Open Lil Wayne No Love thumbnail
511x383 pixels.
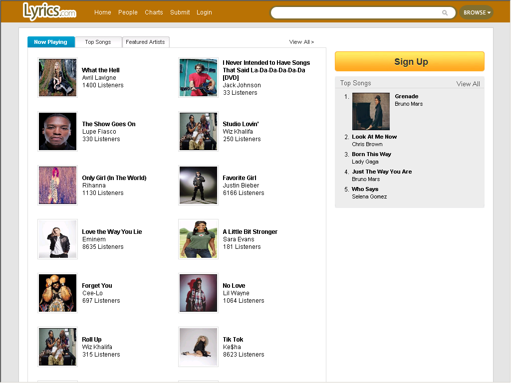coord(198,293)
